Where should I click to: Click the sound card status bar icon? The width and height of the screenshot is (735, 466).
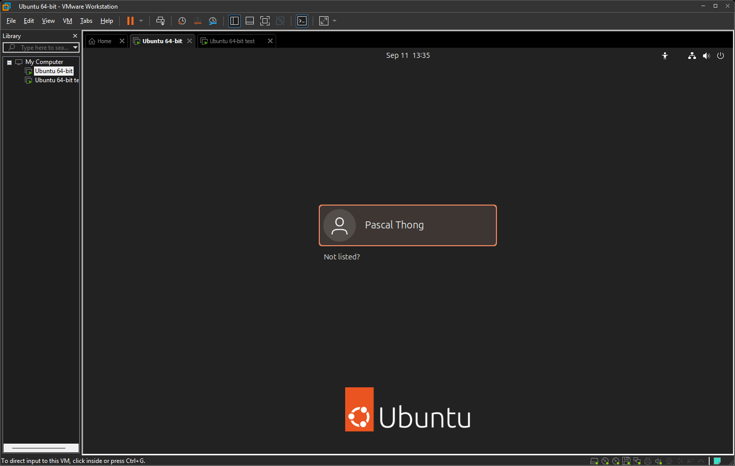click(x=658, y=461)
